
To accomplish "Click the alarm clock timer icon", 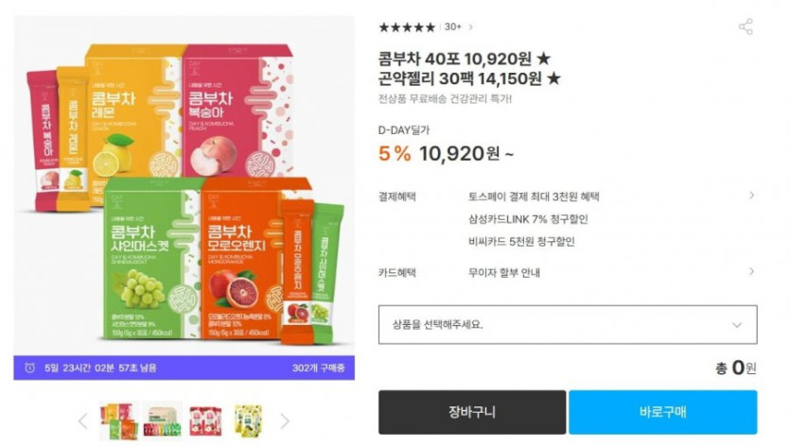I will click(29, 368).
